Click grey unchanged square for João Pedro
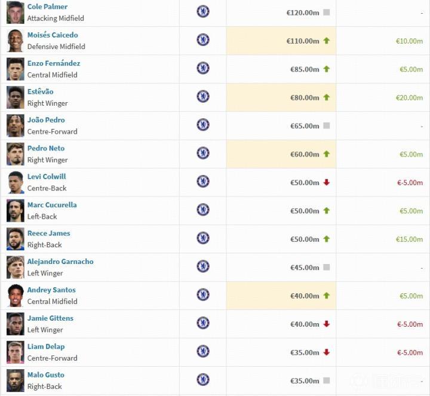The image size is (430, 396). [x=326, y=126]
